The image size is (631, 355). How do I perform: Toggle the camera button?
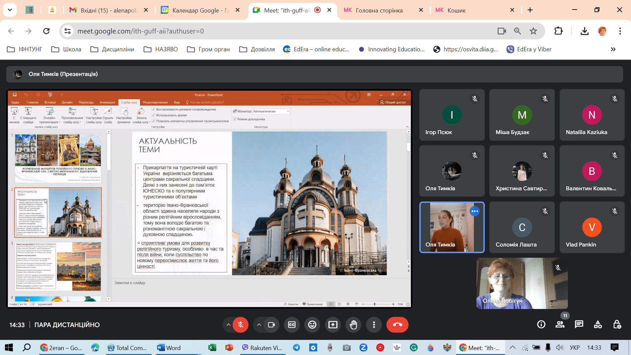(x=271, y=325)
